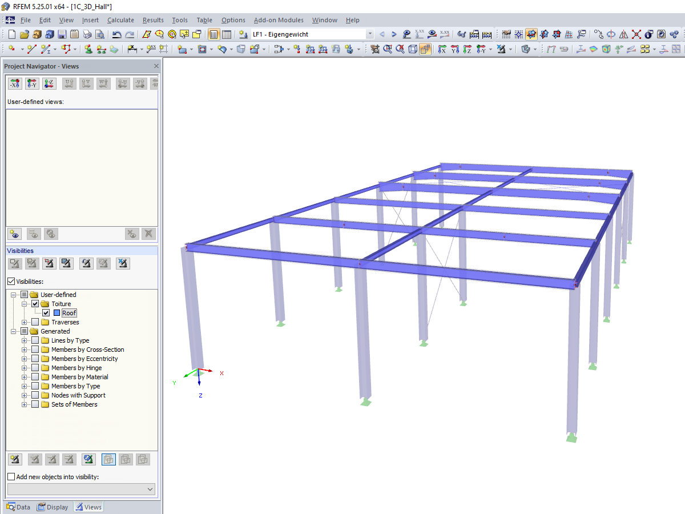Image resolution: width=685 pixels, height=514 pixels.
Task: Click the new nodal support icon
Action: click(88, 49)
